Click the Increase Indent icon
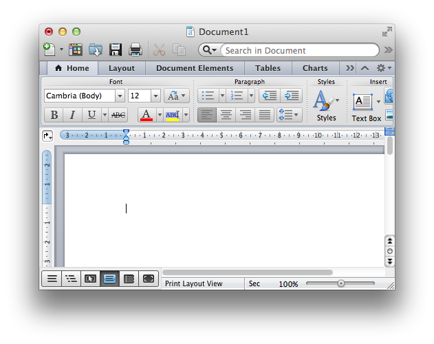Viewport: 434px width, 344px height. click(x=291, y=96)
